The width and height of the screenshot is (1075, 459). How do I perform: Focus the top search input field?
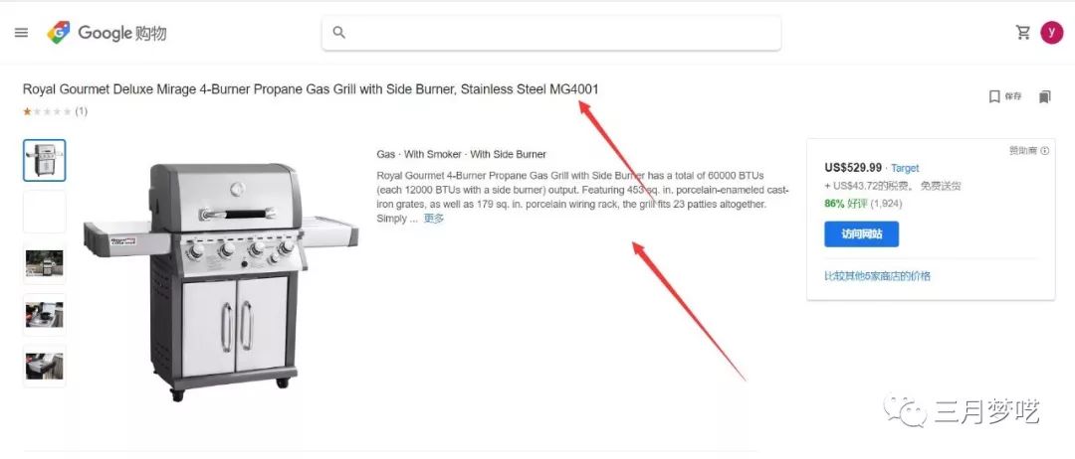(551, 32)
